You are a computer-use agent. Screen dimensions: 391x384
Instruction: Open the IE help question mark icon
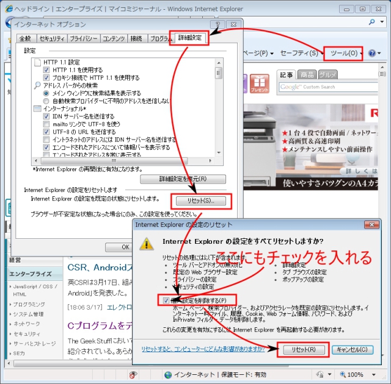coord(372,53)
